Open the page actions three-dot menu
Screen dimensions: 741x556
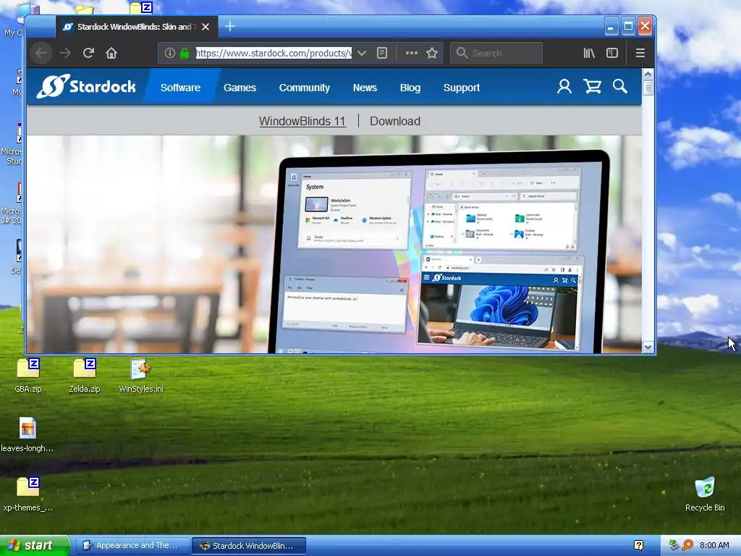pos(412,53)
